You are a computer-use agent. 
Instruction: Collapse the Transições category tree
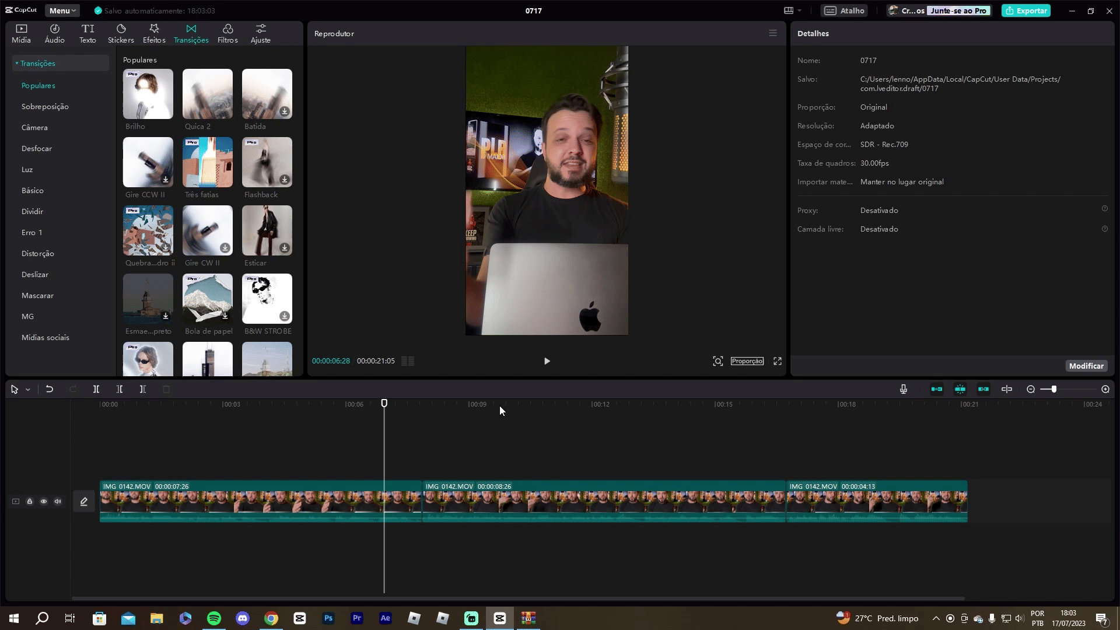(17, 63)
